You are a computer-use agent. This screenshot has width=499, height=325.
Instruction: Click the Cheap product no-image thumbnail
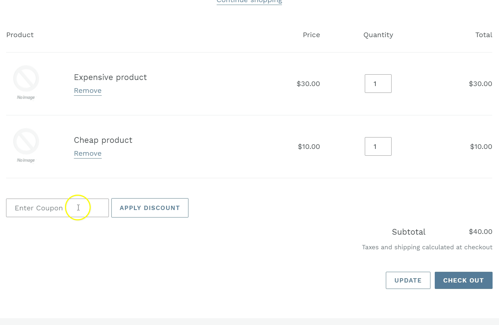pyautogui.click(x=26, y=145)
